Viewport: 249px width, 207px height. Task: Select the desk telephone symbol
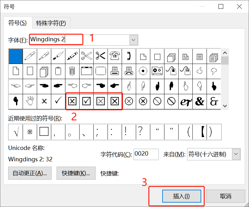pyautogui.click(x=115, y=56)
